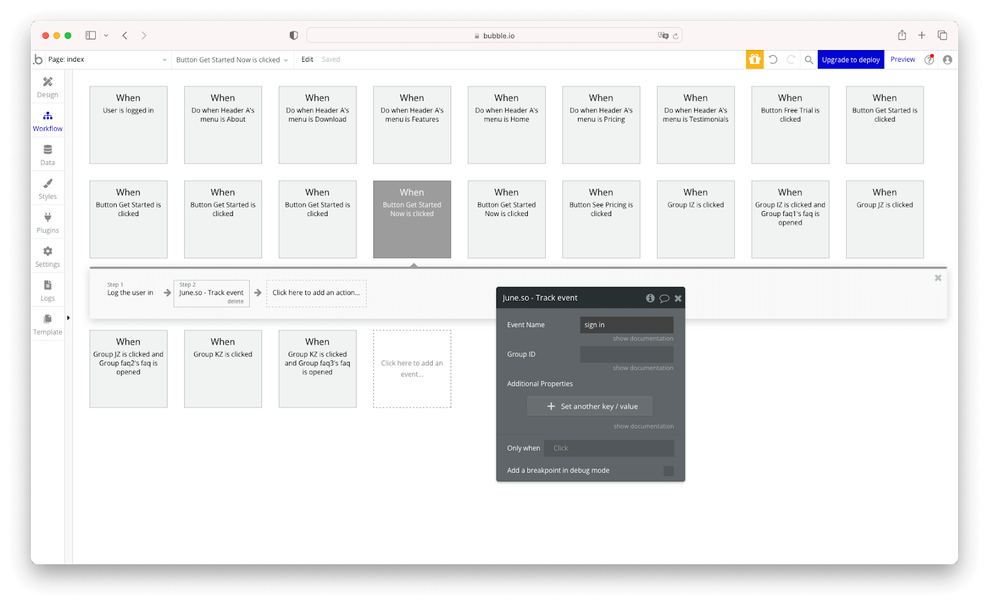Open the Styles panel

47,188
